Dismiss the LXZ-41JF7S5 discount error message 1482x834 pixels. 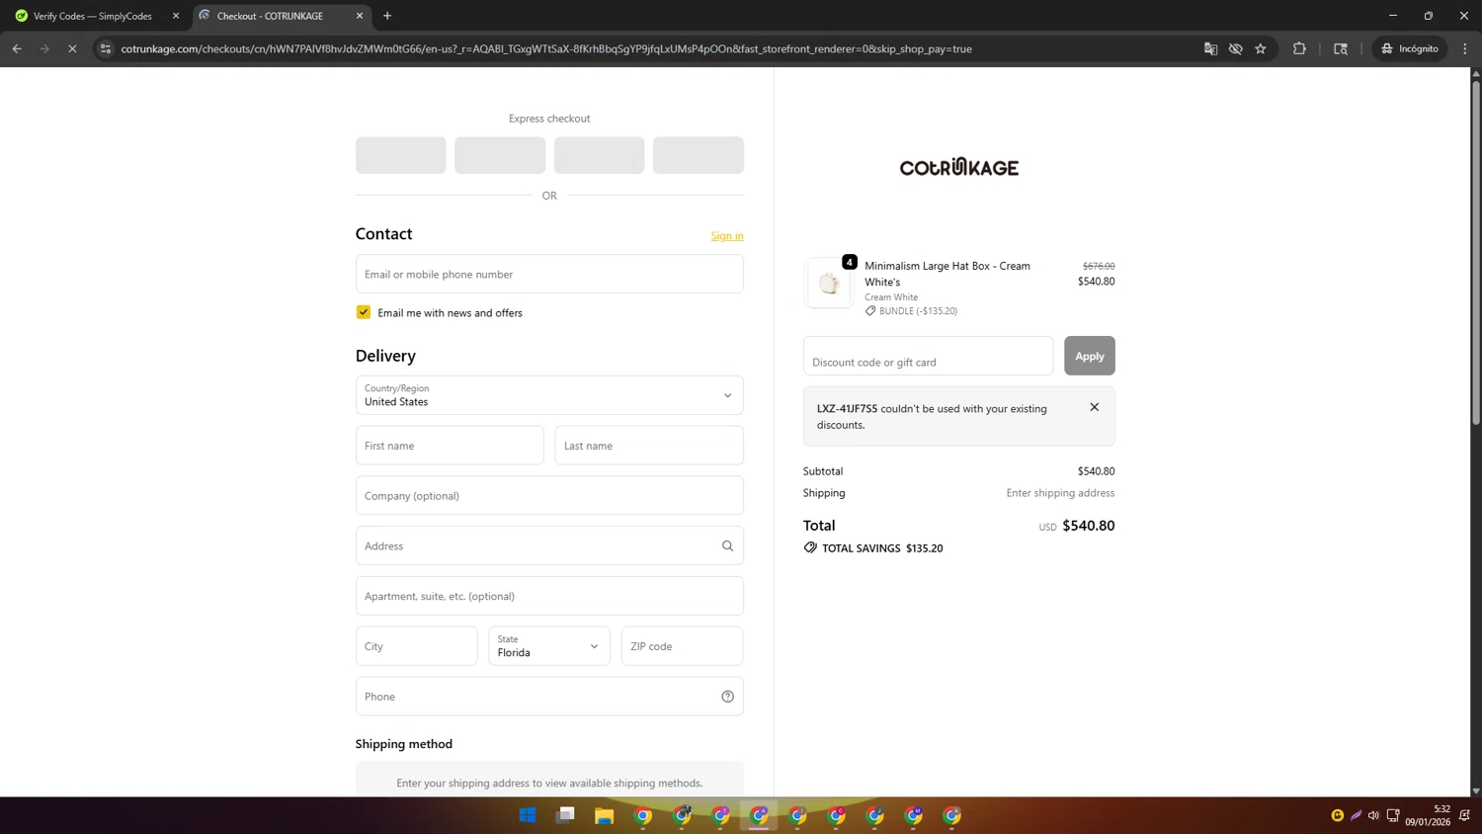click(x=1095, y=407)
